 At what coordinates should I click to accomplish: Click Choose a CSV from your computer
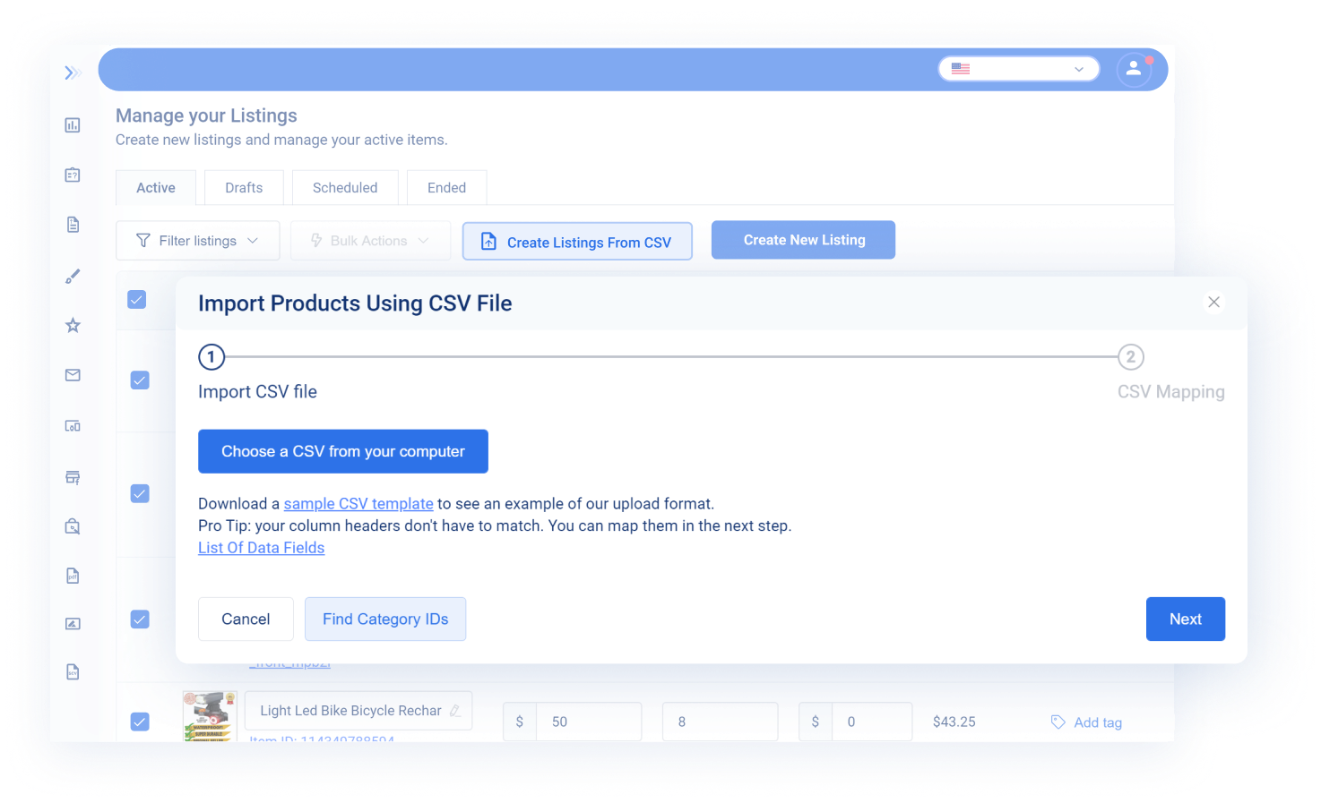[342, 451]
